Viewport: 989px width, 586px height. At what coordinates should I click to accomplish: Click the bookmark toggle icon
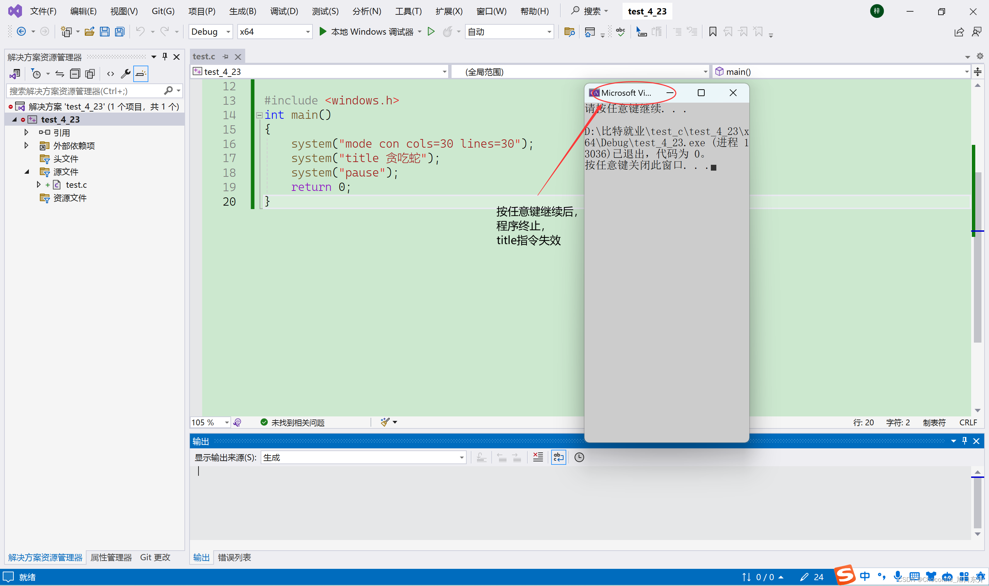coord(713,32)
